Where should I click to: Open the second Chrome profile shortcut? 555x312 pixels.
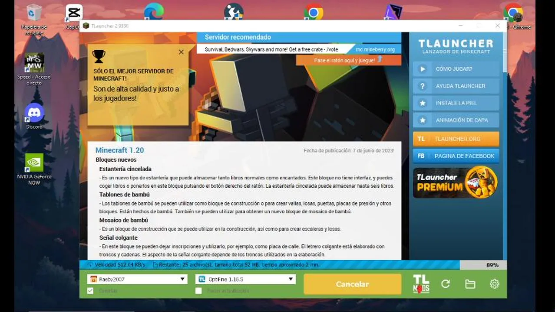tap(514, 16)
